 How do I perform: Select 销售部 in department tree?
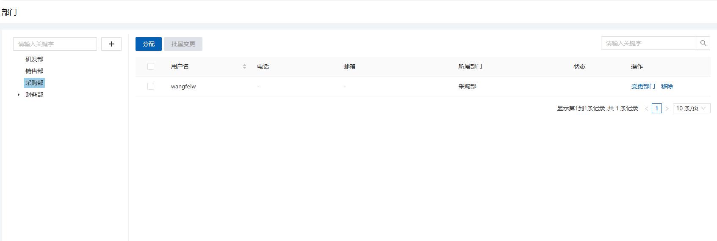[34, 71]
